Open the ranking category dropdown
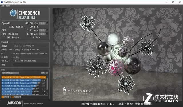 coord(10,73)
